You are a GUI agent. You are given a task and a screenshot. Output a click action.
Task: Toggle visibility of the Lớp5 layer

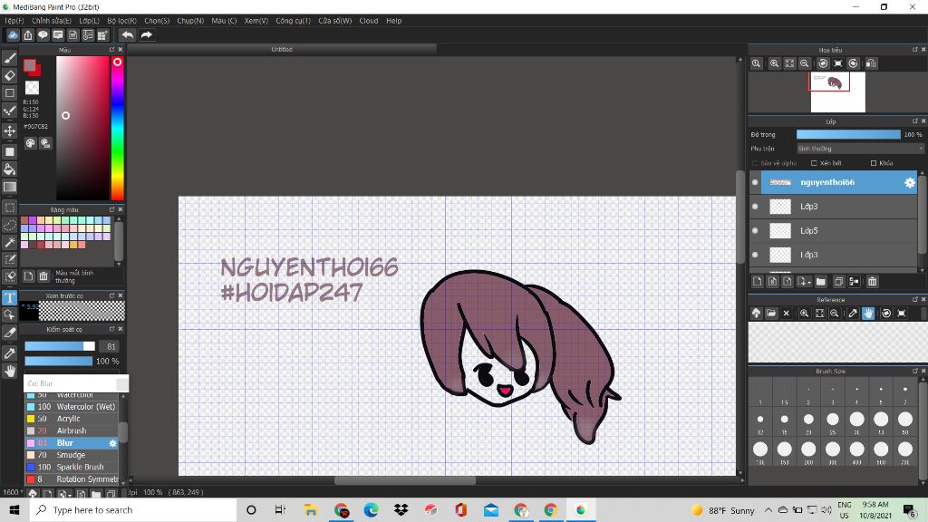click(x=755, y=231)
